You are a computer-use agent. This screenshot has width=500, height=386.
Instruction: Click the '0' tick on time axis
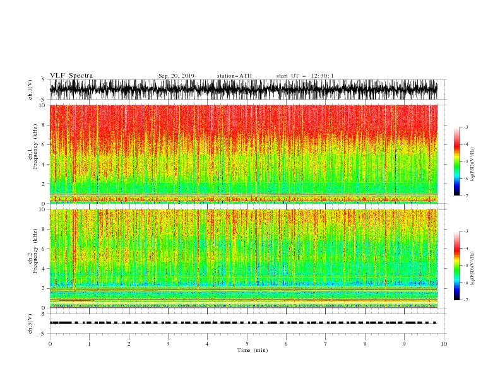coord(50,344)
